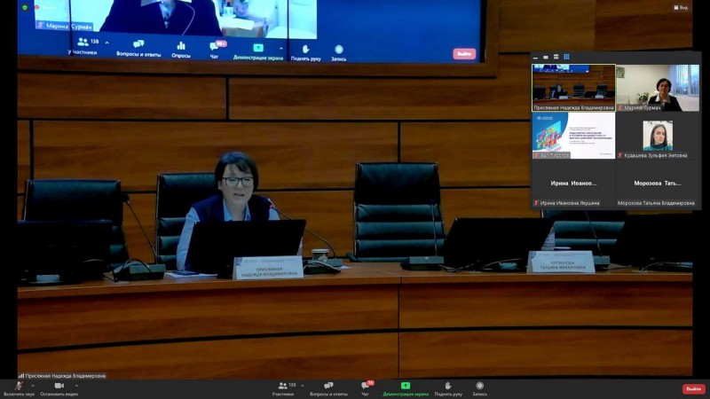710x399 pixels.
Task: Switch thumbnail panel to single-video view
Action: (x=546, y=57)
